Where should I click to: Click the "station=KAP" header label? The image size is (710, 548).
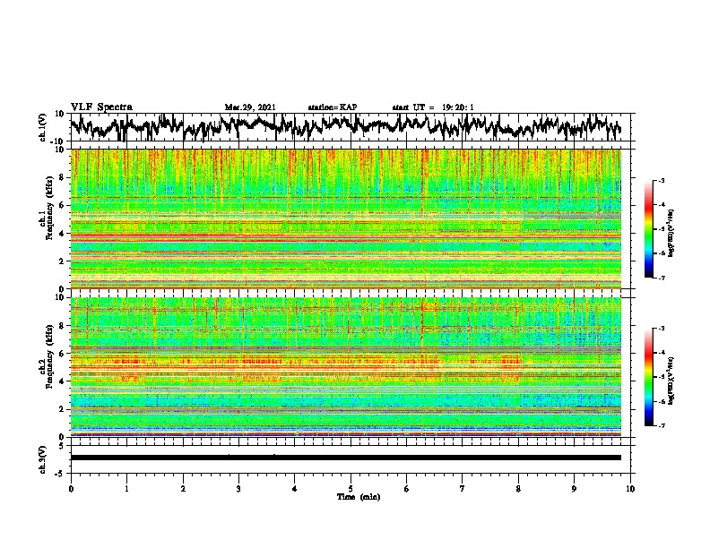tap(333, 107)
